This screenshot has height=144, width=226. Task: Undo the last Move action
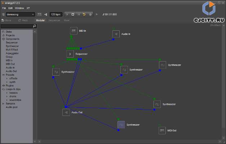pyautogui.click(x=6, y=20)
